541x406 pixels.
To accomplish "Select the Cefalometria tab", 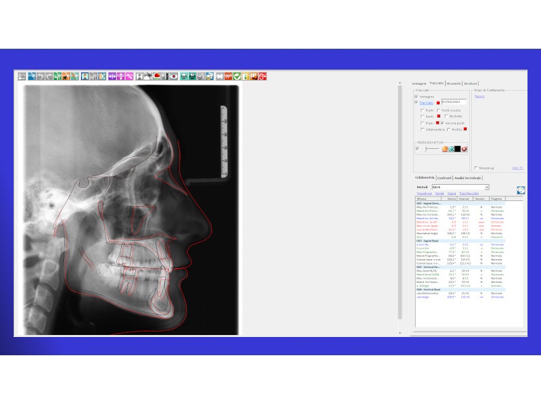I will [425, 177].
